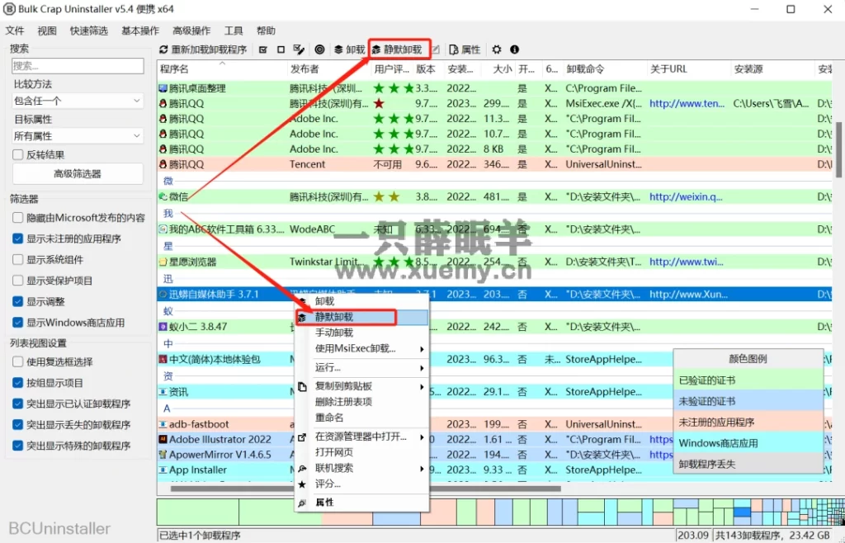Click the adb-fastboot row icon
The width and height of the screenshot is (845, 543).
coord(163,424)
